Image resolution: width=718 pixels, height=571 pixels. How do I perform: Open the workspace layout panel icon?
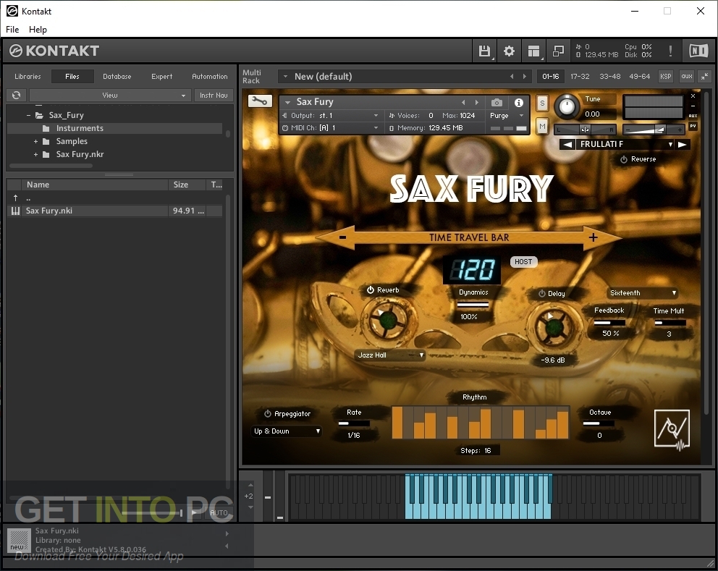[x=533, y=51]
